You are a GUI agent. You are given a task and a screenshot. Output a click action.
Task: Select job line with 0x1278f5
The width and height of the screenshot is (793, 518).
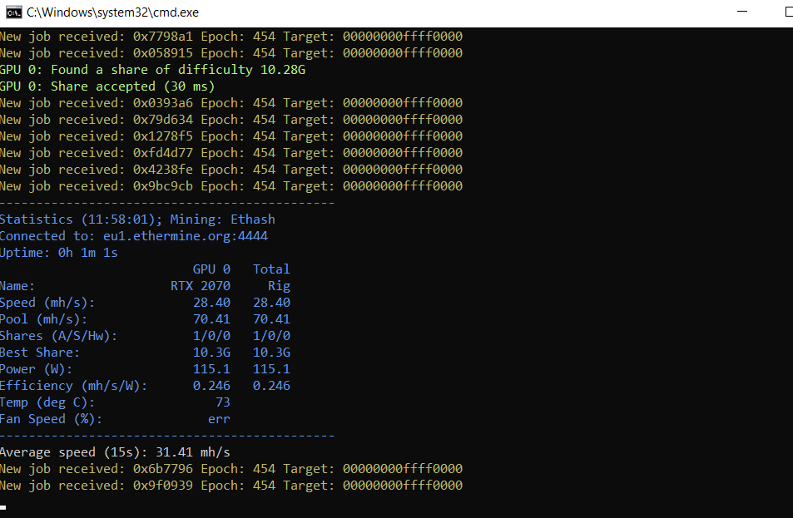pos(231,136)
